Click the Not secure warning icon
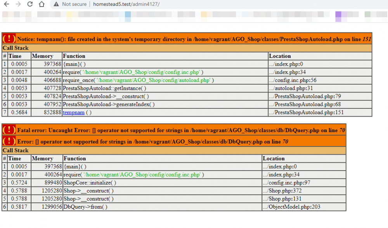This screenshot has width=388, height=228. (56, 4)
